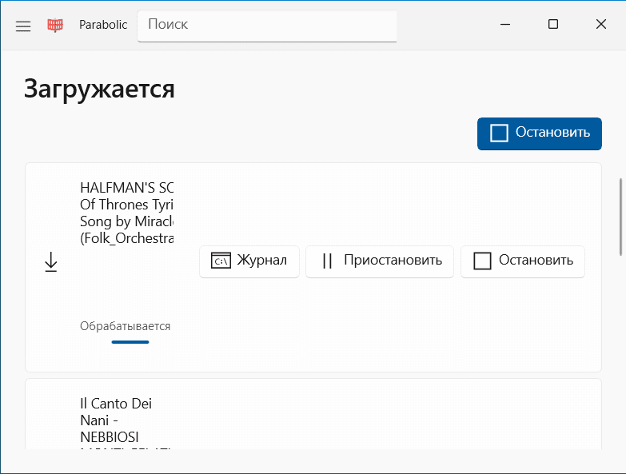Image resolution: width=626 pixels, height=474 pixels.
Task: Click the Parabolic app logo icon
Action: pyautogui.click(x=55, y=25)
